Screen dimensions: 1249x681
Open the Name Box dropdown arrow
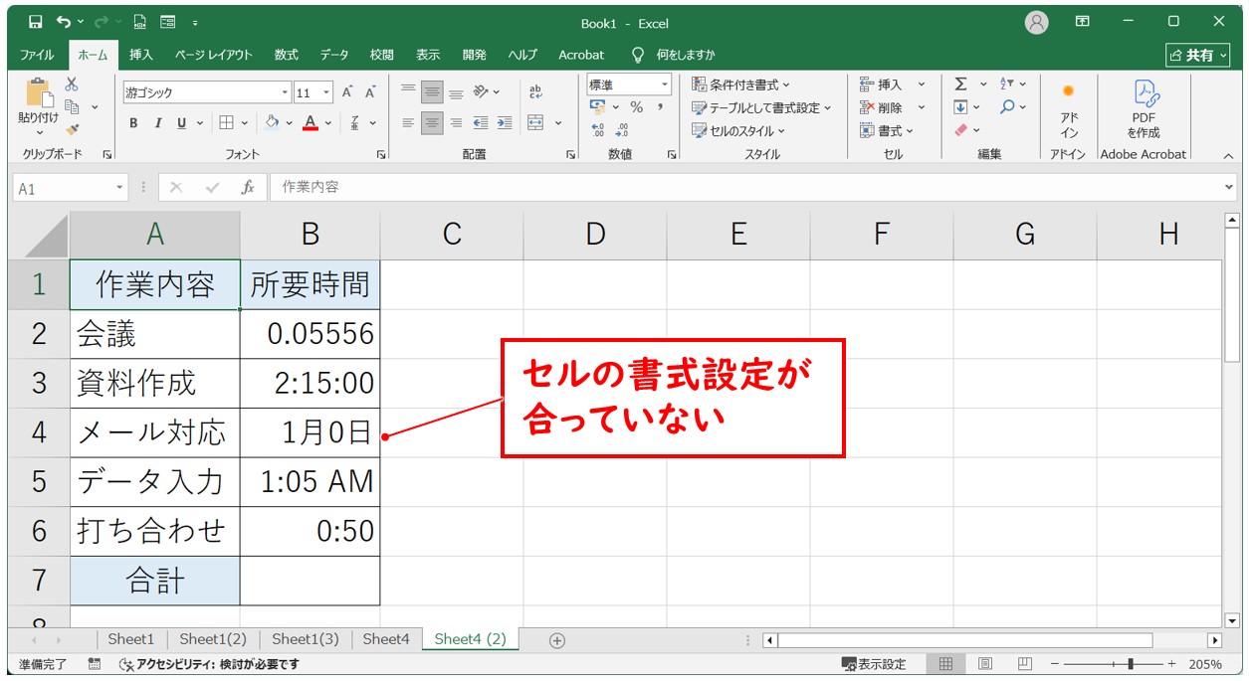pyautogui.click(x=119, y=187)
